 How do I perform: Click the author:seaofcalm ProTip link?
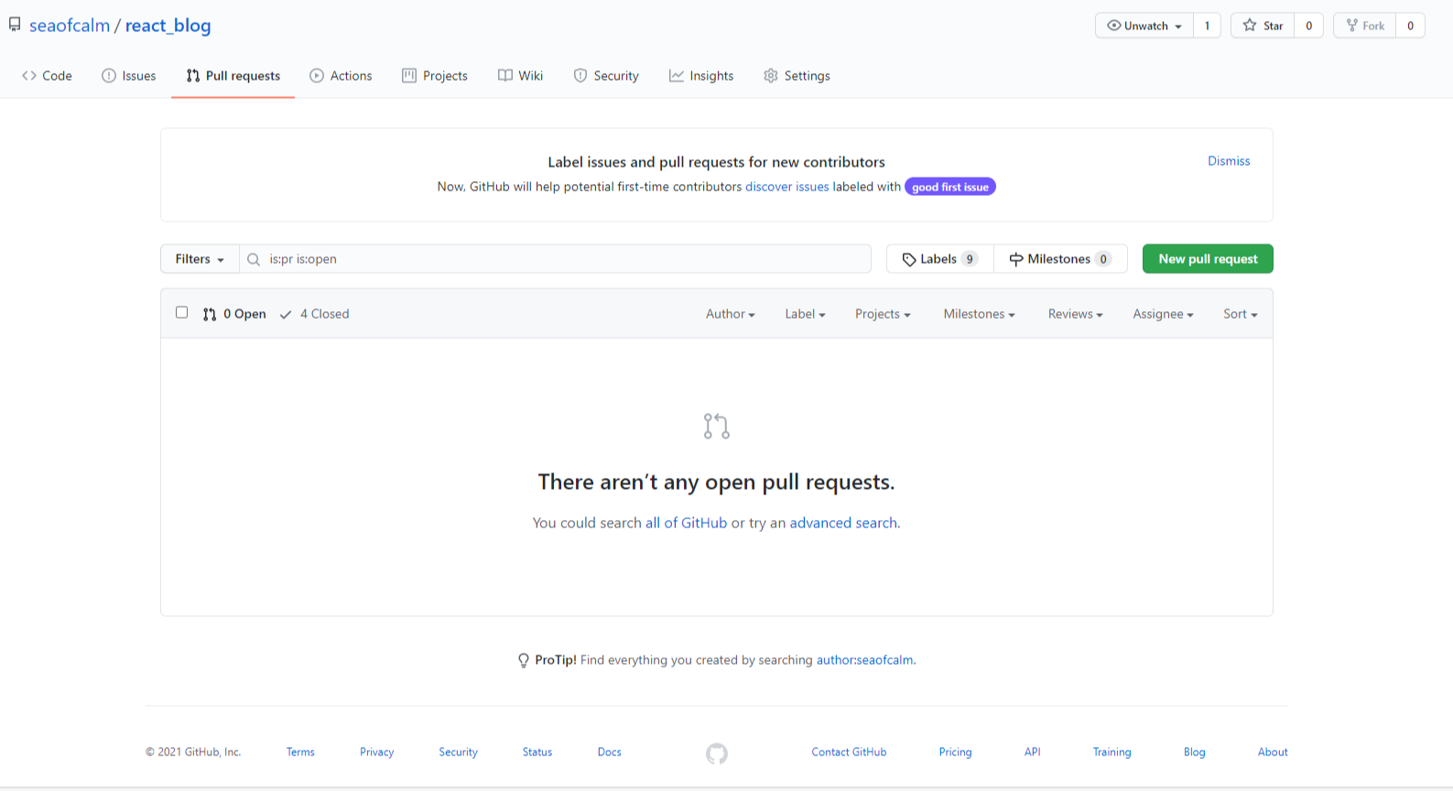point(865,660)
